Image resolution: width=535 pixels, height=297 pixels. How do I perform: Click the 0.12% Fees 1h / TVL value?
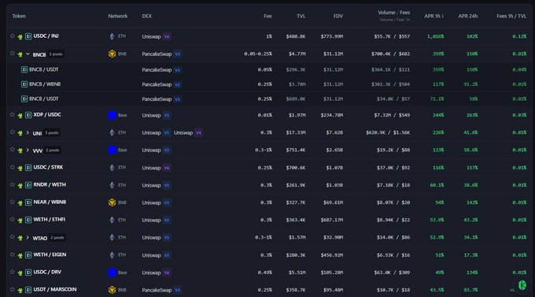(x=519, y=36)
